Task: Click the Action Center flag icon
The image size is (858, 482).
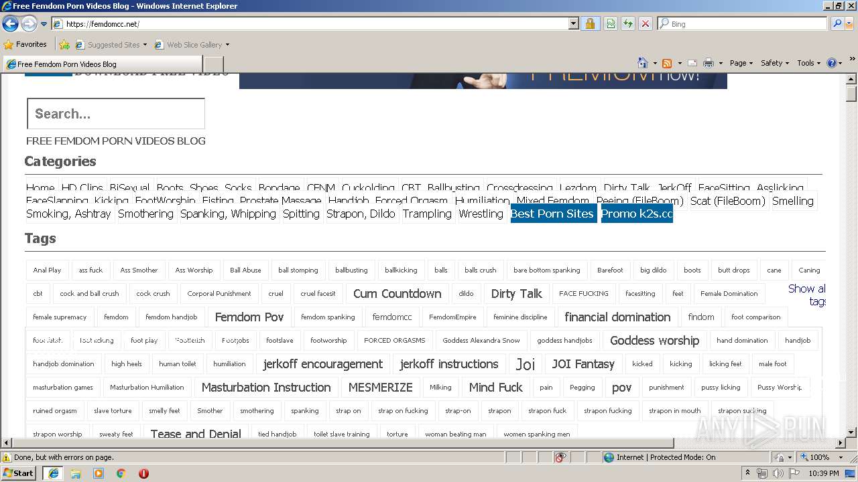Action: pos(793,473)
